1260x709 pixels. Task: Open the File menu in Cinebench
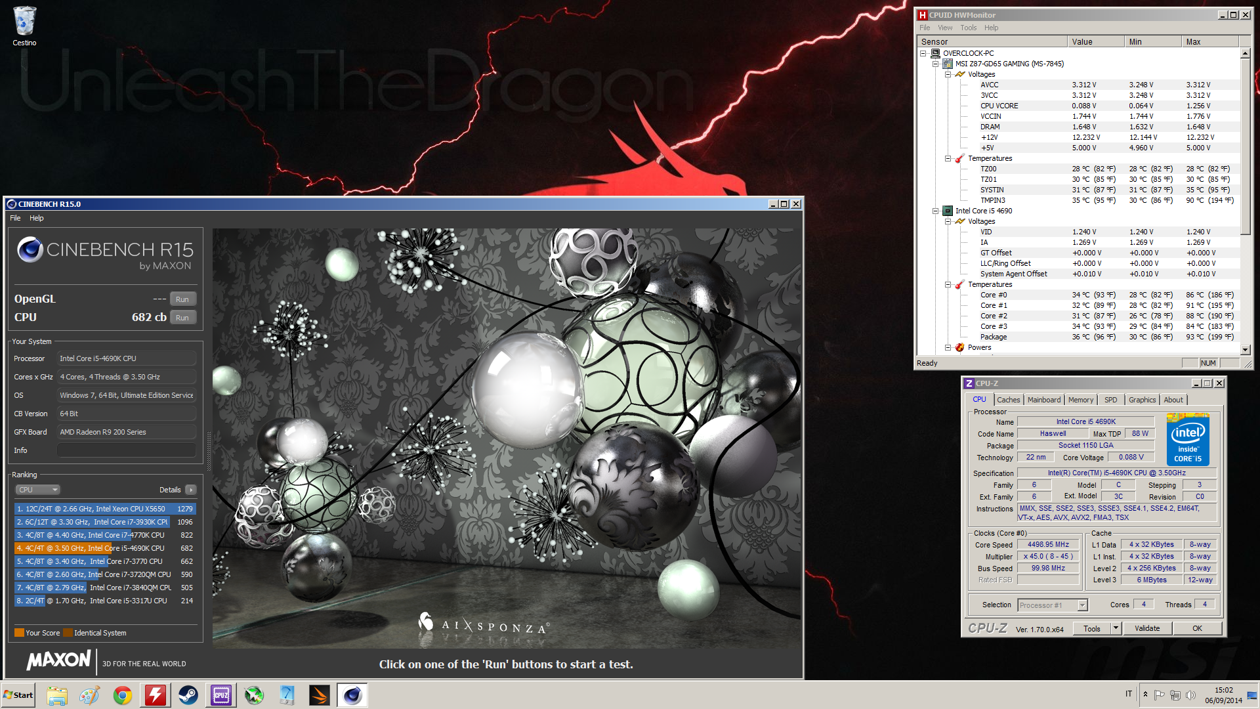click(x=15, y=218)
